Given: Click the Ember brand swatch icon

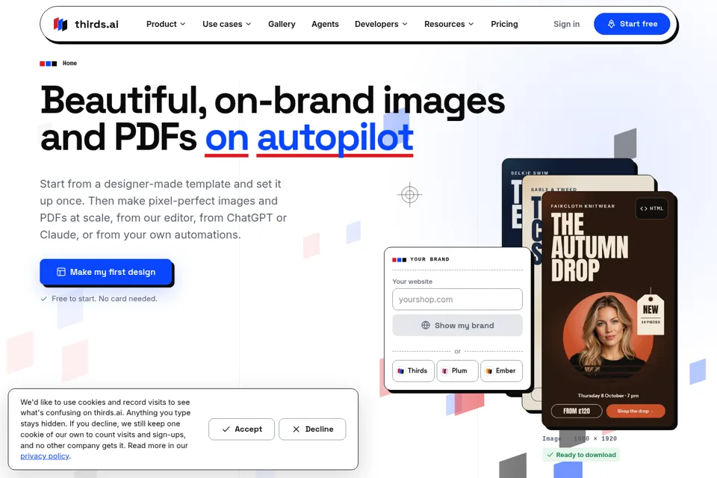Looking at the screenshot, I should coord(488,371).
